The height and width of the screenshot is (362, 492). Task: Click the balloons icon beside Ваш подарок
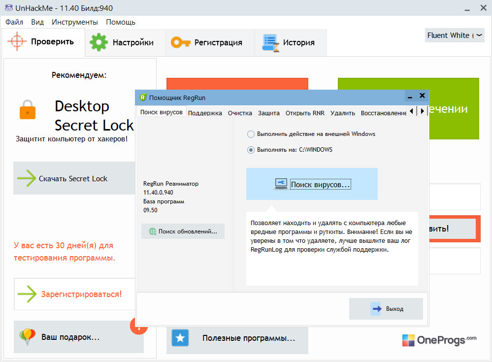pyautogui.click(x=27, y=337)
